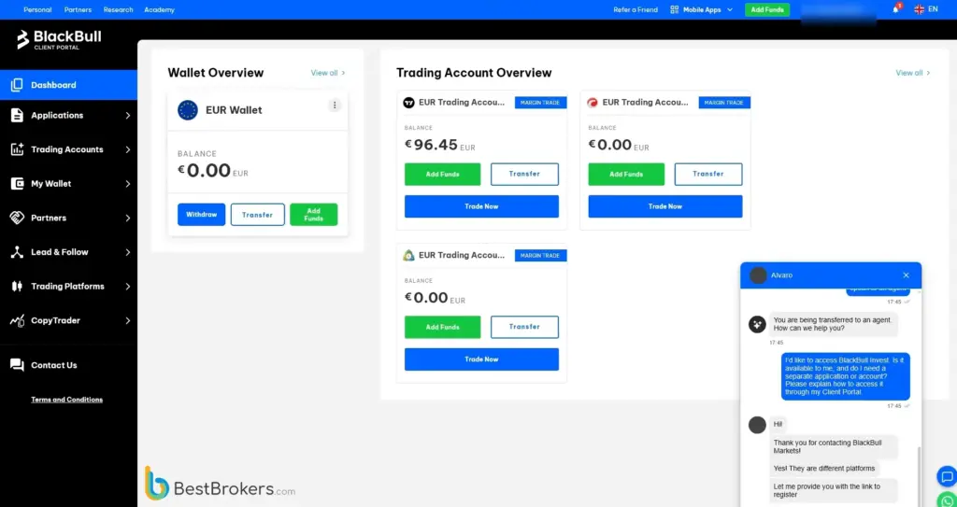The height and width of the screenshot is (507, 957).
Task: Click cTrader icon on second trading account
Action: click(x=593, y=103)
